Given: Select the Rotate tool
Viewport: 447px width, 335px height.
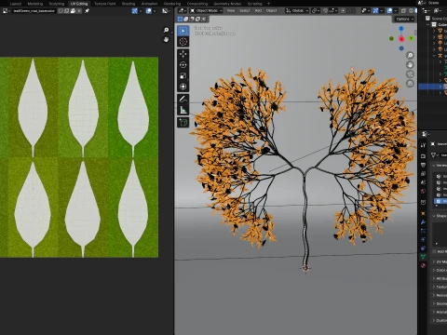Looking at the screenshot, I should coord(183,65).
